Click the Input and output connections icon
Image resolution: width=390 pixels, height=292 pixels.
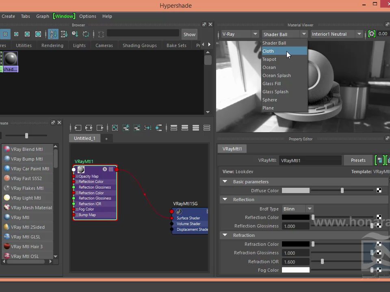pyautogui.click(x=89, y=128)
